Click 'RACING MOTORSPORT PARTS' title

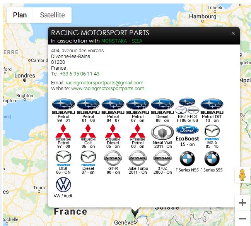[100, 33]
